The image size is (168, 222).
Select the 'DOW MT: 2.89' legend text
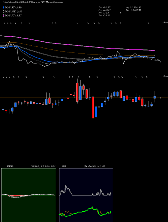13,11
